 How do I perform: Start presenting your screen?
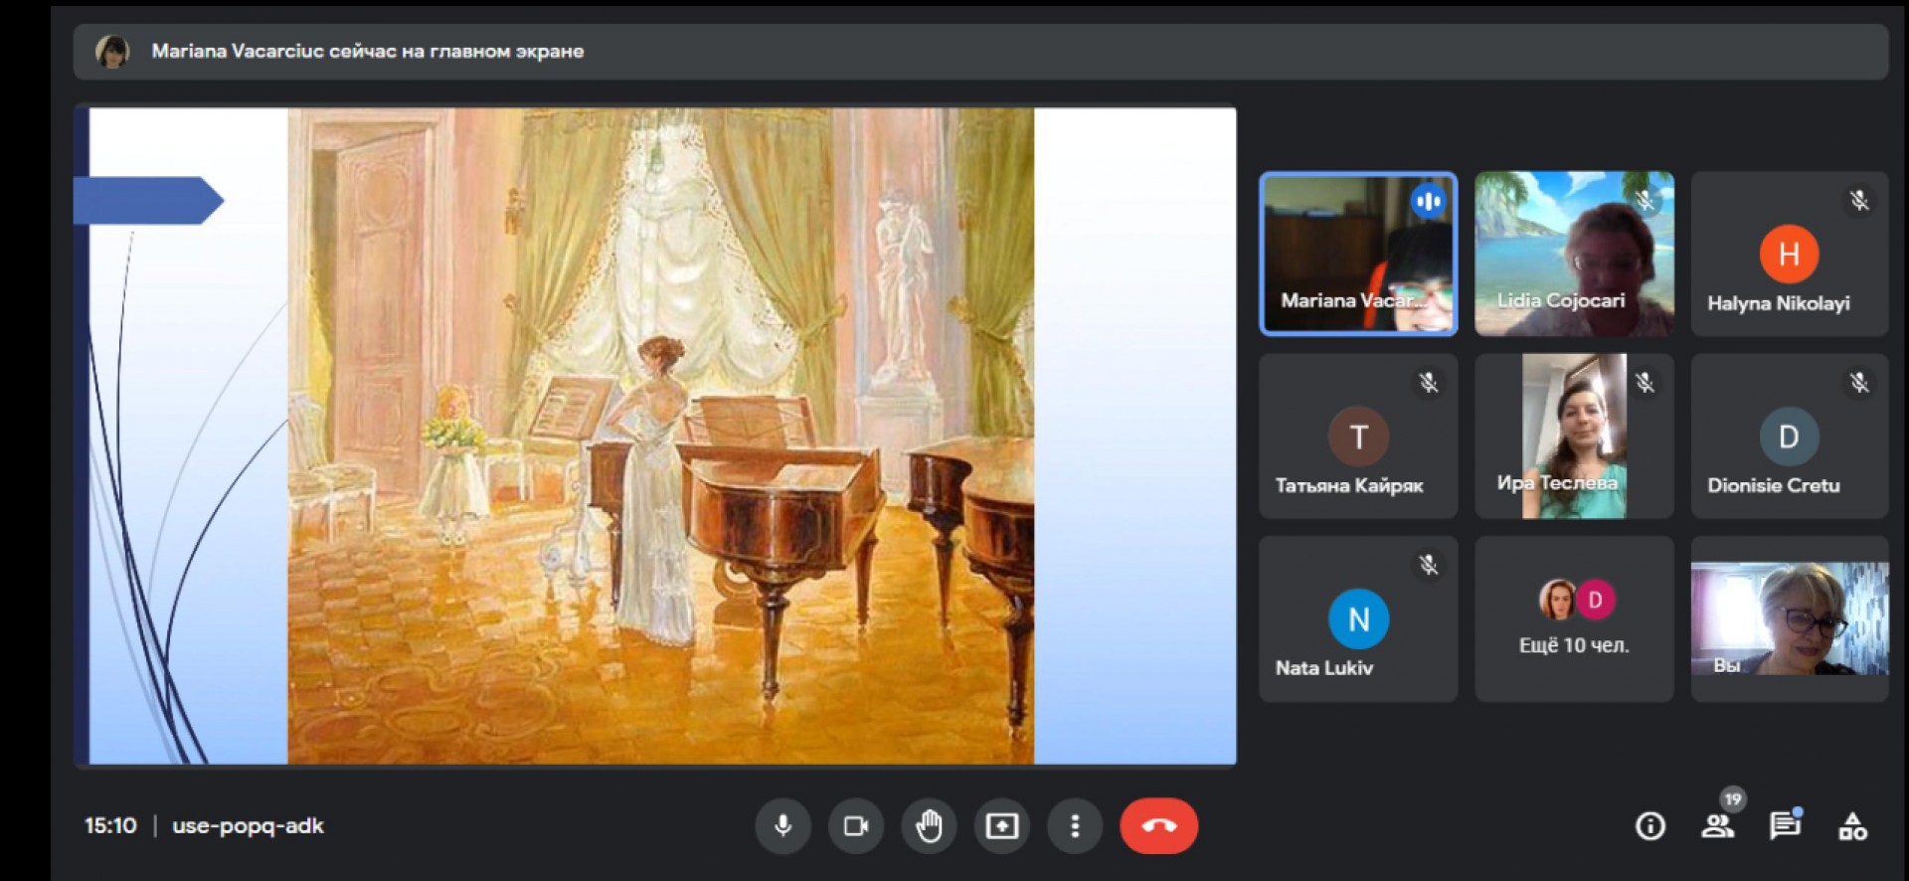pyautogui.click(x=1001, y=825)
